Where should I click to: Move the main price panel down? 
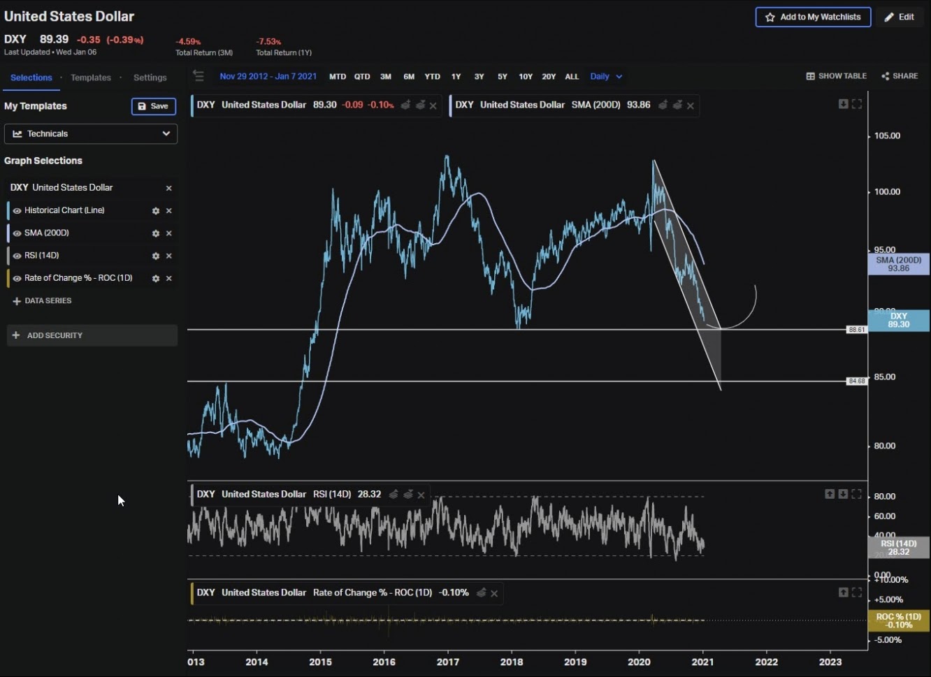[844, 104]
